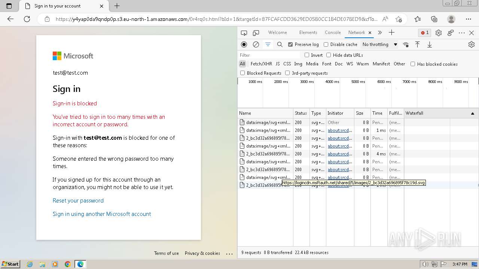
Task: Open a new browser tab
Action: pyautogui.click(x=117, y=6)
